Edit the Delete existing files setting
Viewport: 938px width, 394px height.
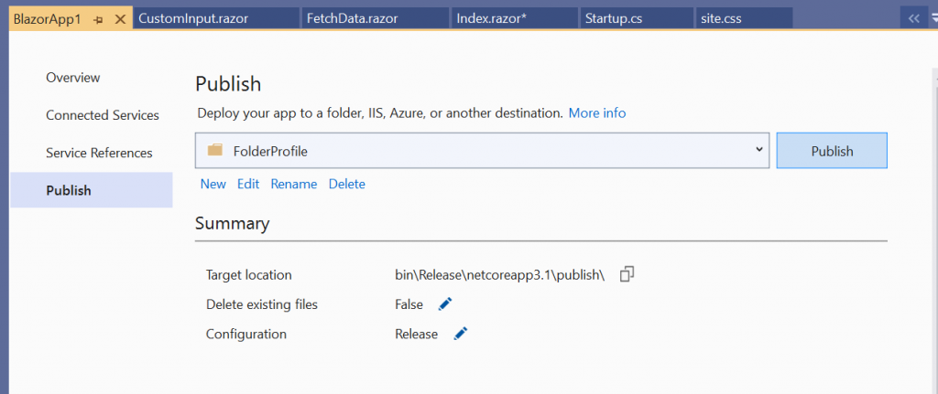click(445, 304)
